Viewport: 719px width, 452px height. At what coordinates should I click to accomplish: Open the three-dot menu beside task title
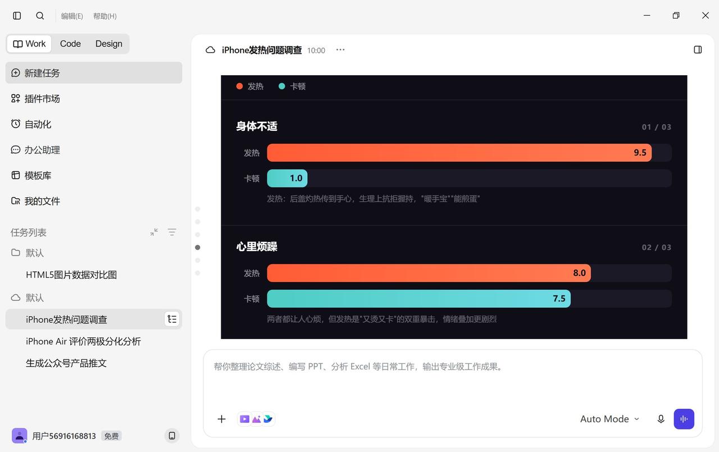[340, 50]
